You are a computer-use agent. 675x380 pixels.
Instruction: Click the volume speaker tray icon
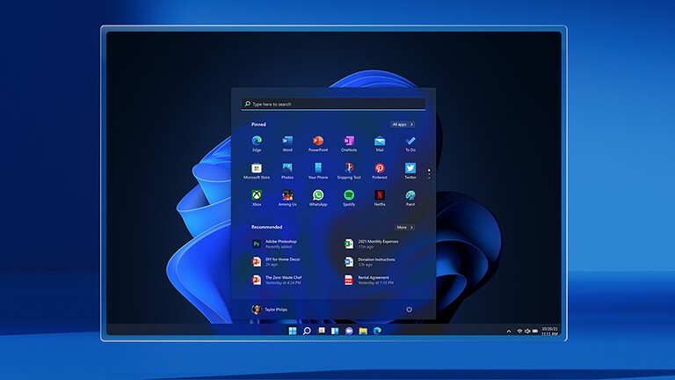tap(527, 332)
